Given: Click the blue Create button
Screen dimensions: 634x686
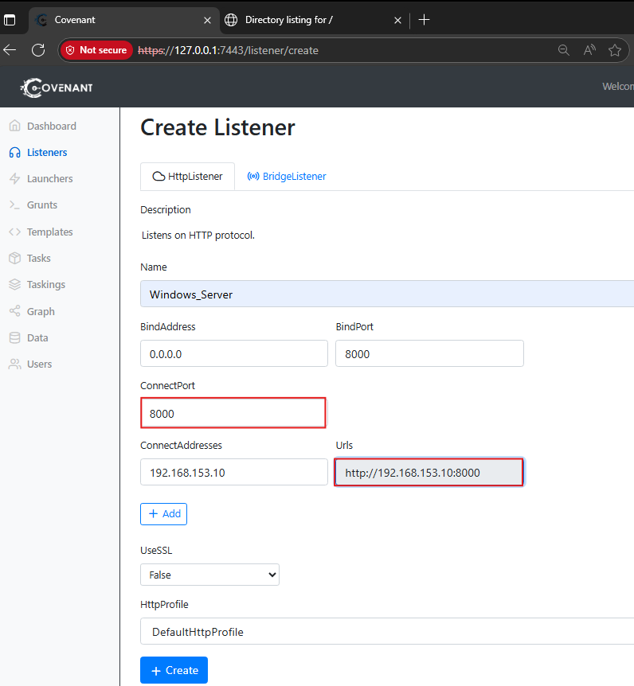Looking at the screenshot, I should (174, 670).
